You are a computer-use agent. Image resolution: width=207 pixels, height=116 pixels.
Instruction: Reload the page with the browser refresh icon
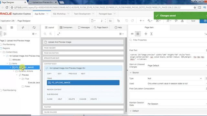(x=7, y=7)
